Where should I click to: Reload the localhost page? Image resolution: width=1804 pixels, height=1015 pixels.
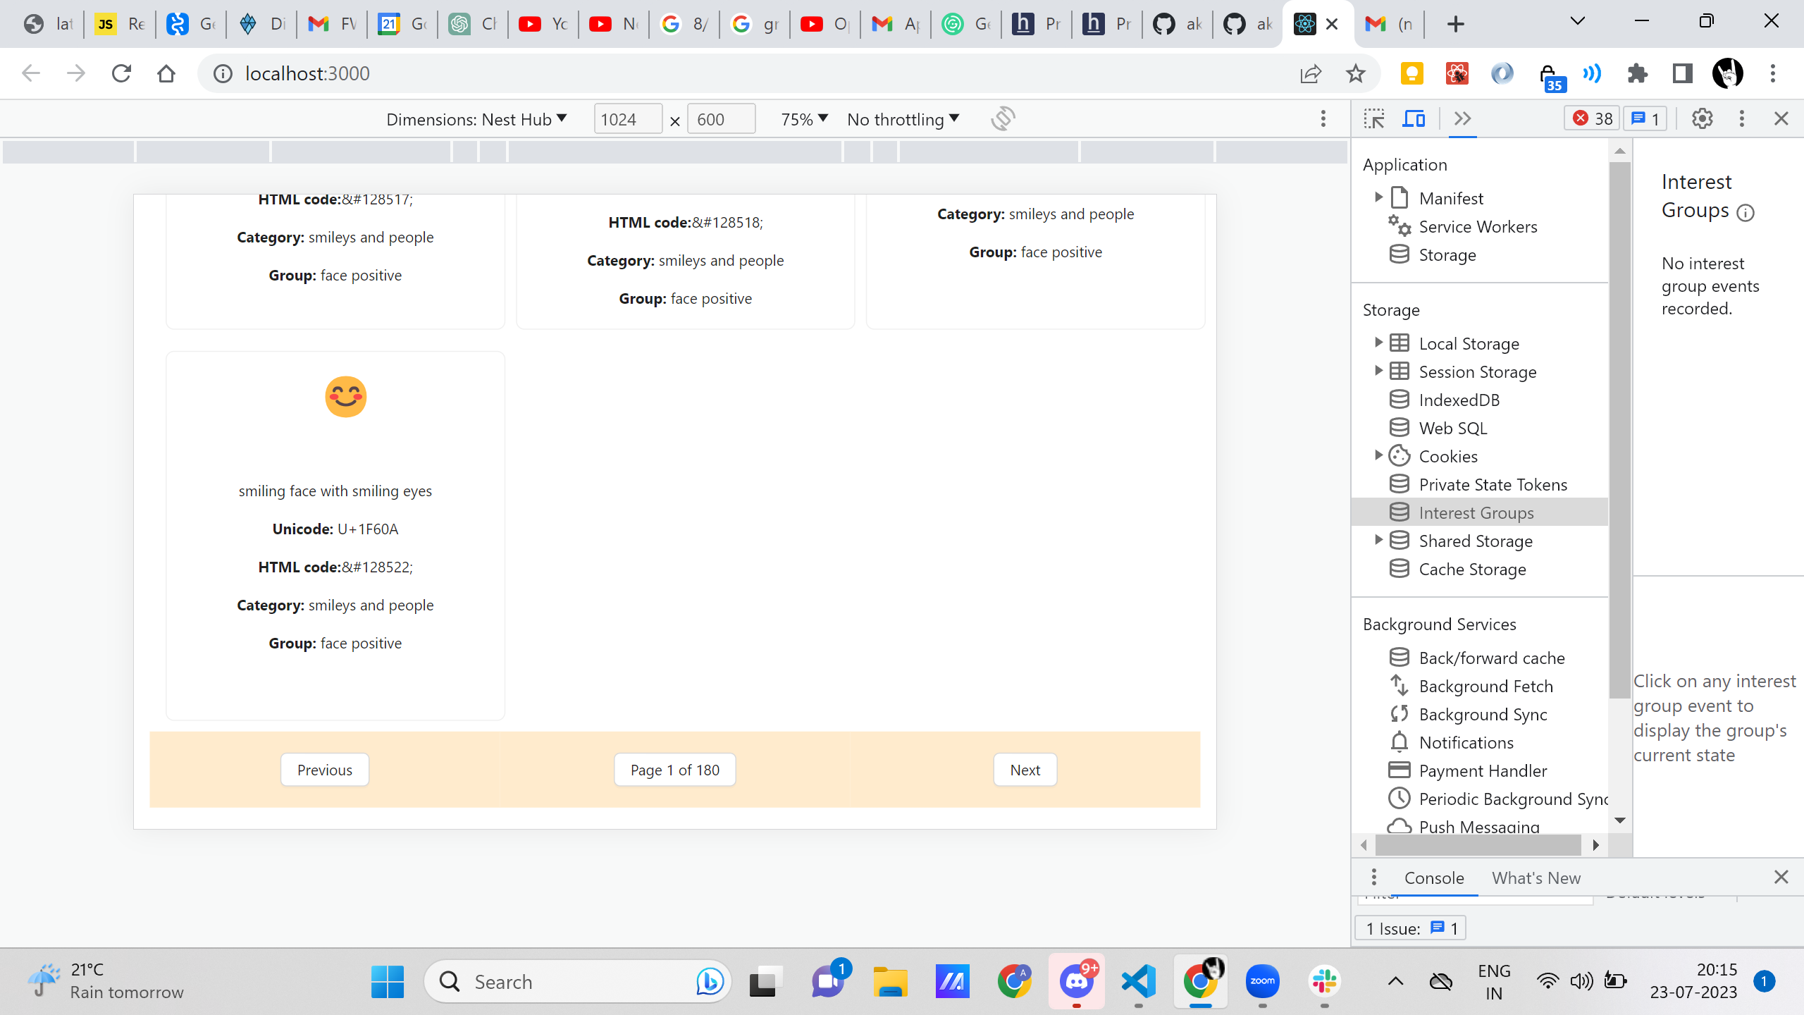pyautogui.click(x=121, y=73)
